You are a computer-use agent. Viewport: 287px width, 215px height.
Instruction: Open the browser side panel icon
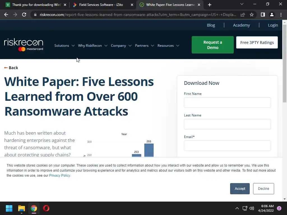[x=263, y=15]
